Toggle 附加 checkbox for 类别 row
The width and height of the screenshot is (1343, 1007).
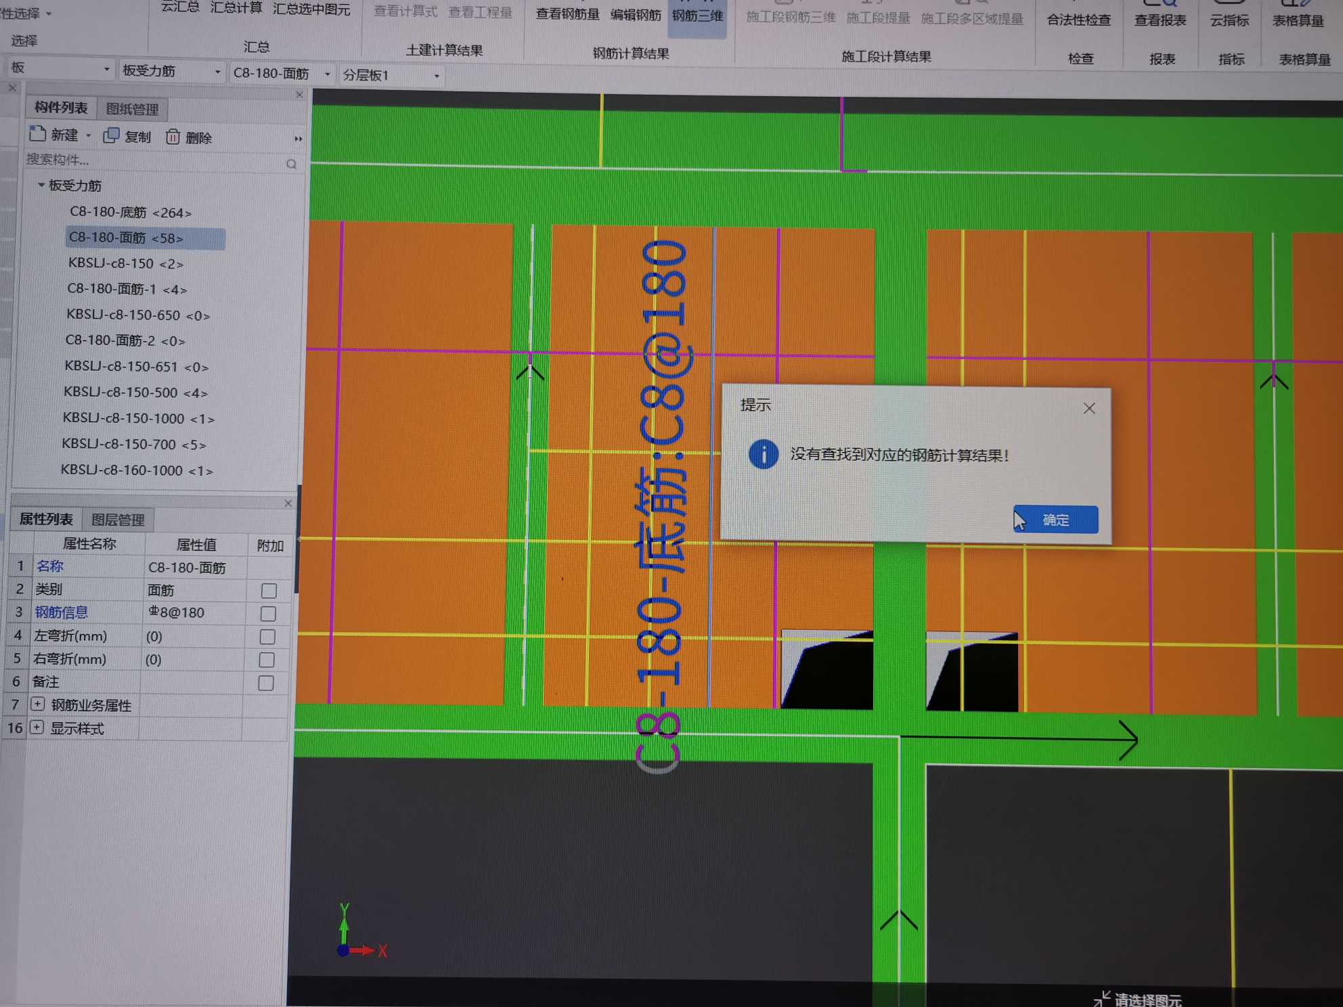[269, 591]
